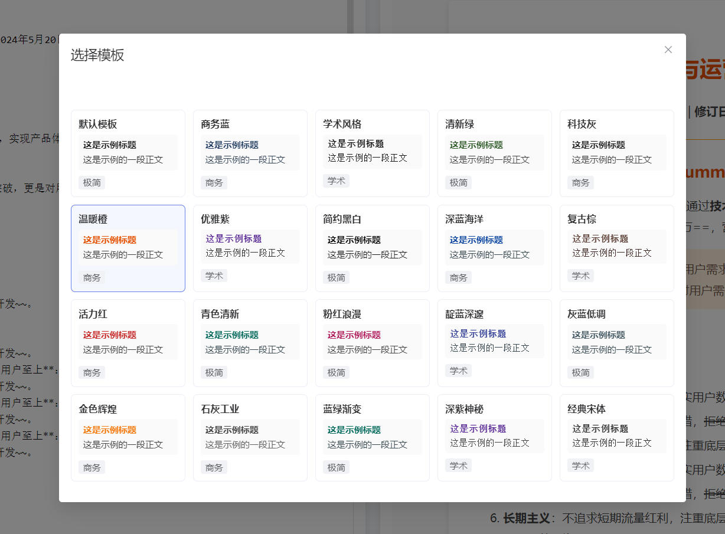Choose the 石灰工业 template
Viewport: 725px width, 534px height.
250,438
